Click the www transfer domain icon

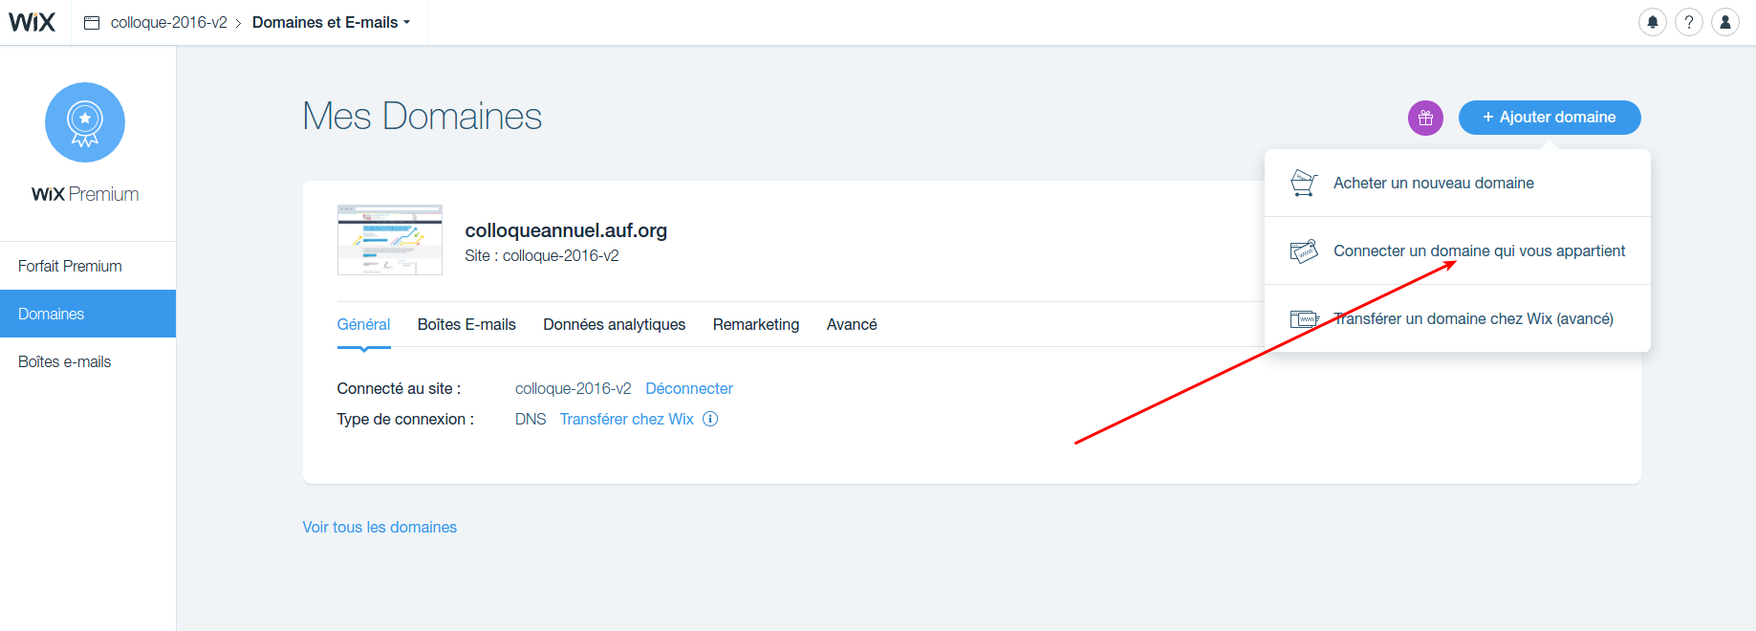click(x=1304, y=318)
